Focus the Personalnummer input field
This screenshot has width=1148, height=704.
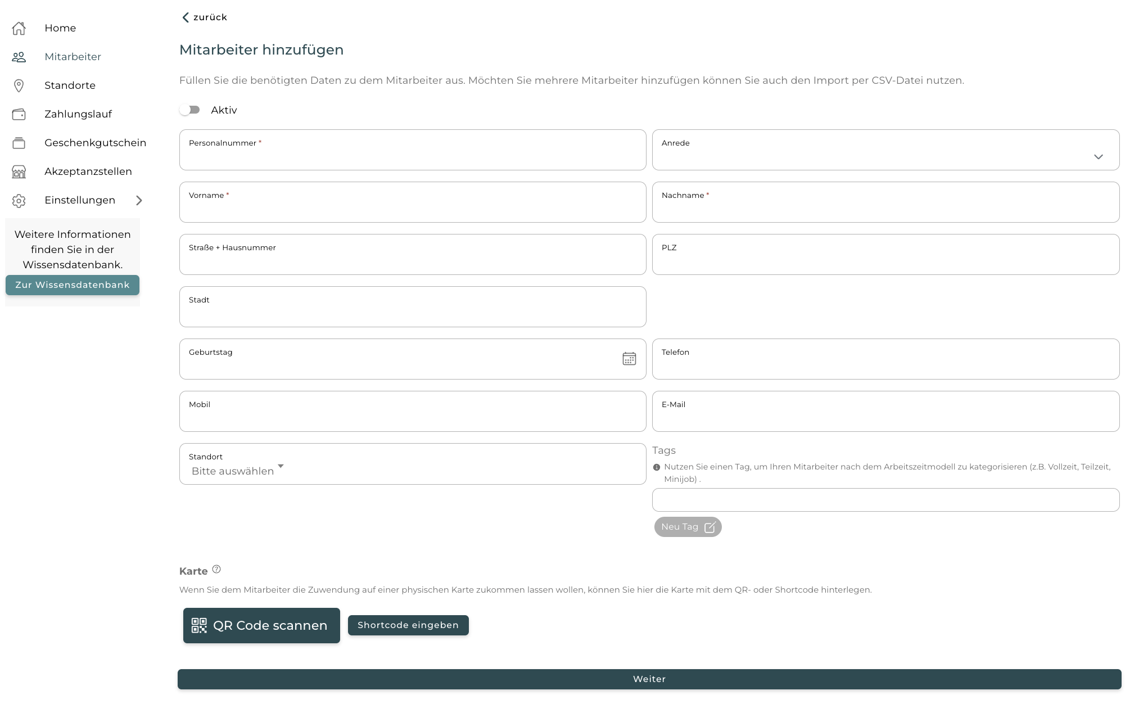pyautogui.click(x=412, y=151)
